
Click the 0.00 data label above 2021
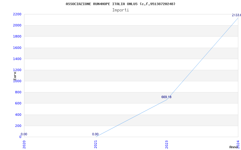click(95, 134)
